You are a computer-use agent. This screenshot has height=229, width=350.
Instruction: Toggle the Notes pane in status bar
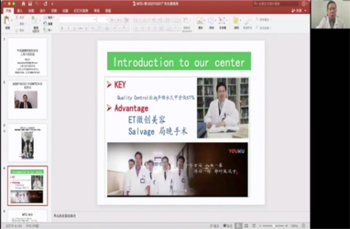point(214,226)
